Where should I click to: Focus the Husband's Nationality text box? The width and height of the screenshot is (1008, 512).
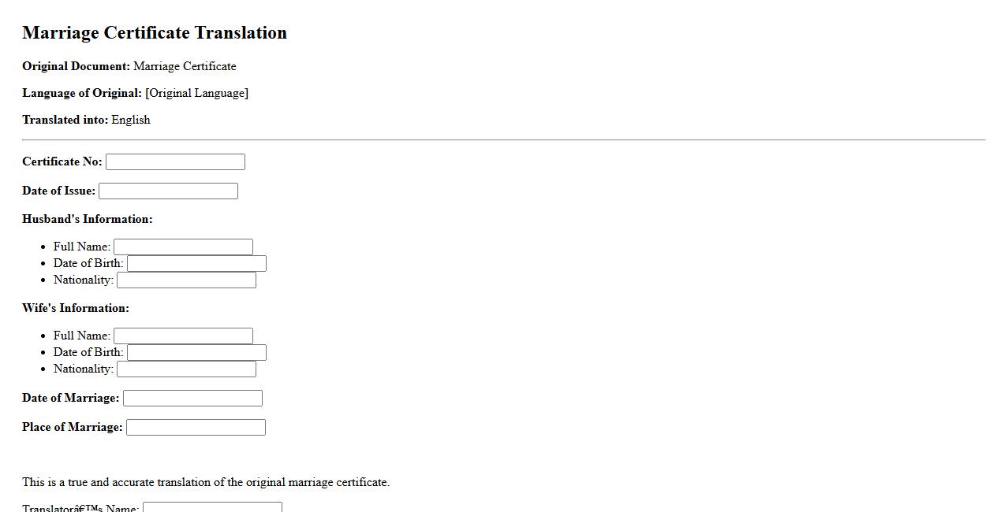(186, 280)
